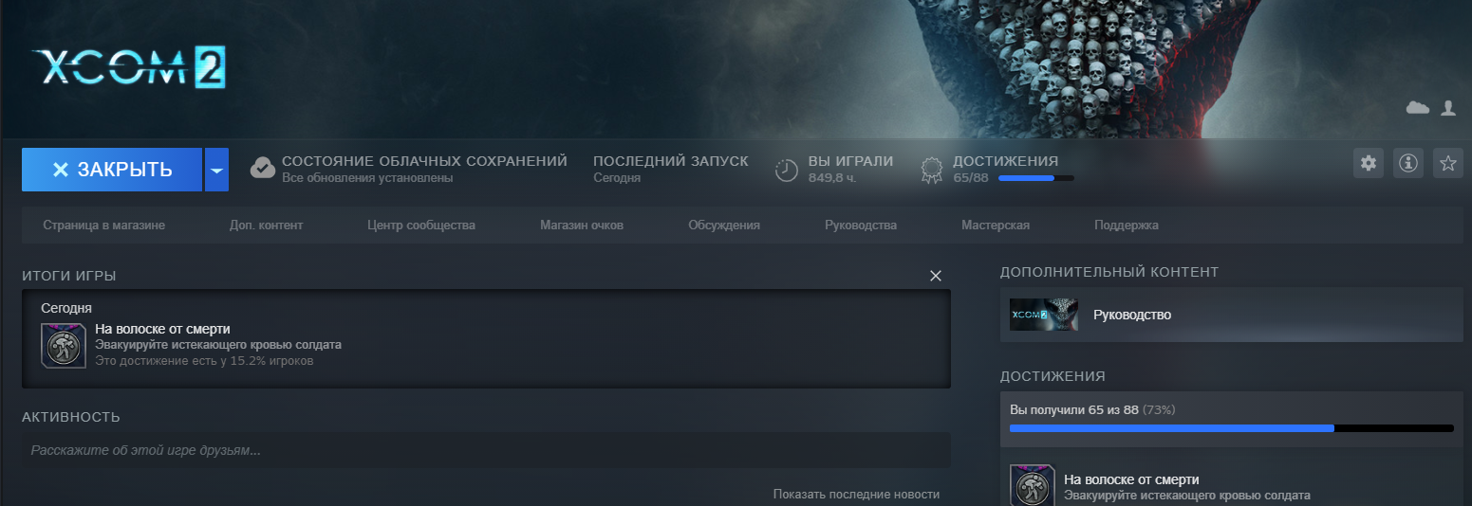Click the play time clock icon
Screen dimensions: 1472x506
pyautogui.click(x=787, y=170)
